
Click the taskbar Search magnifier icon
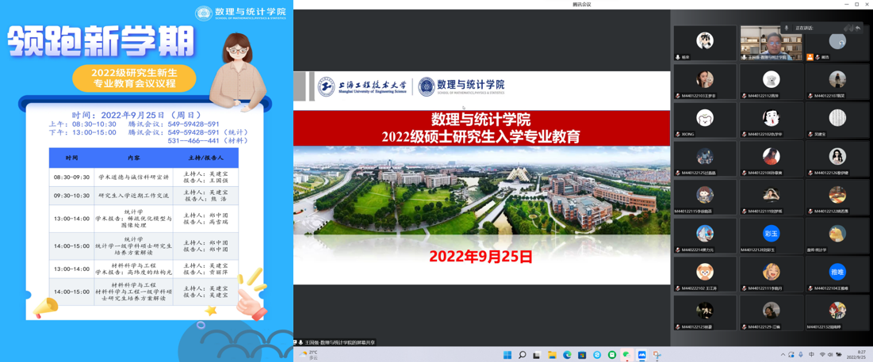(x=522, y=355)
